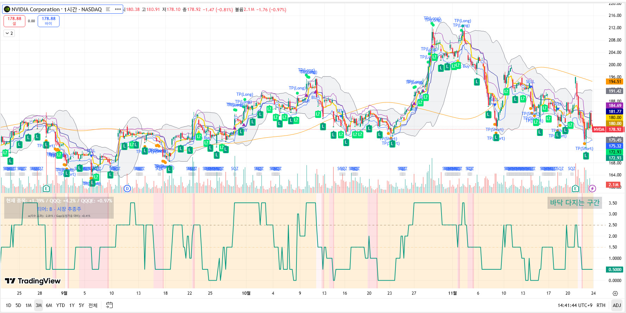
Task: Click the 볼륨 2.1M volume legend
Action: pos(245,10)
